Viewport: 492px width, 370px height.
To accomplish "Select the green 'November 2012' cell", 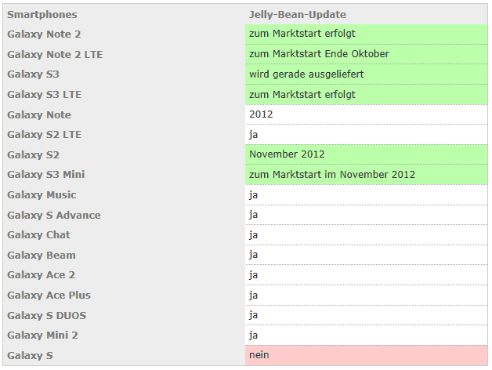I will click(366, 154).
